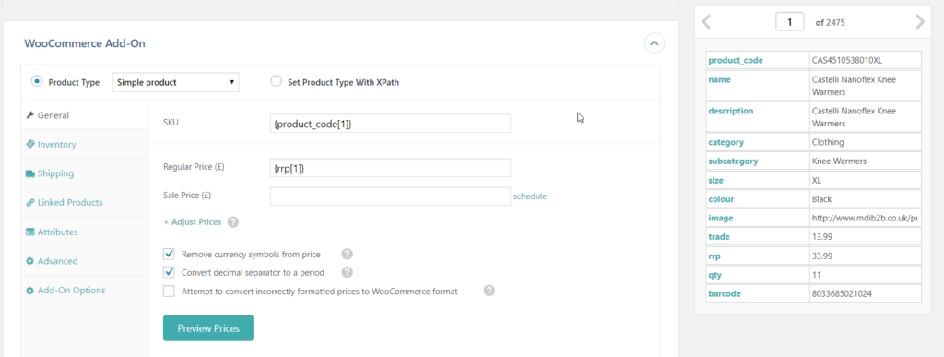Screen dimensions: 944x357
Task: Click the Advanced gear icon
Action: coord(29,261)
